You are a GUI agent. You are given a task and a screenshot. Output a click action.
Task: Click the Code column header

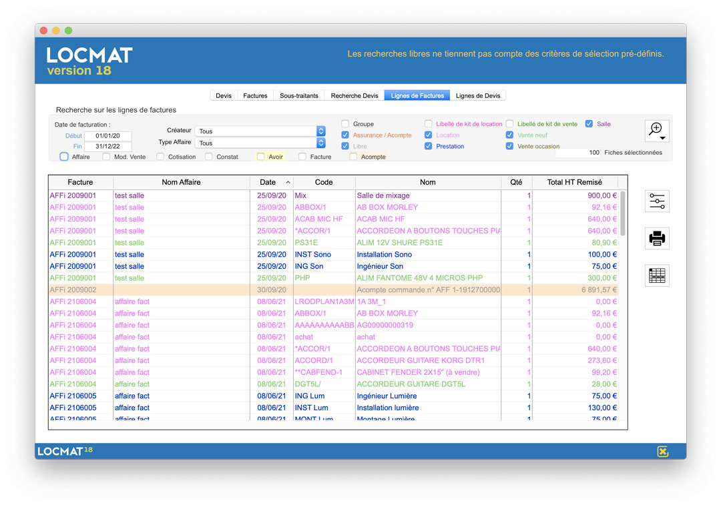click(x=324, y=182)
